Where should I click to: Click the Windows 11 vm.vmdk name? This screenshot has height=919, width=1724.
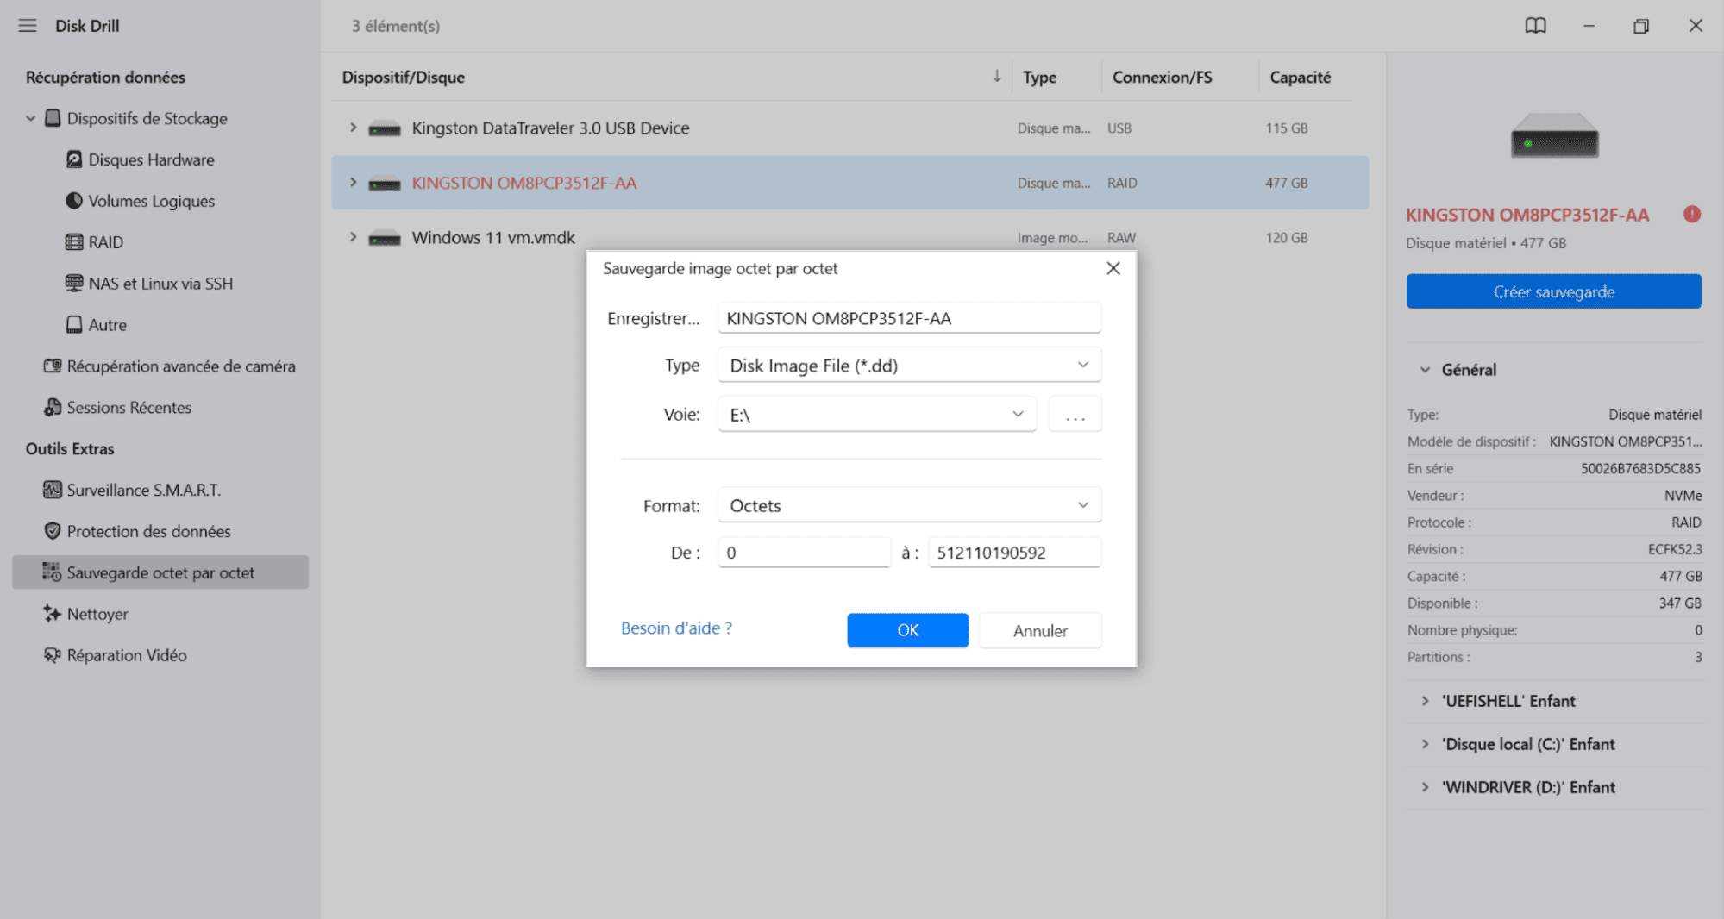pyautogui.click(x=493, y=237)
